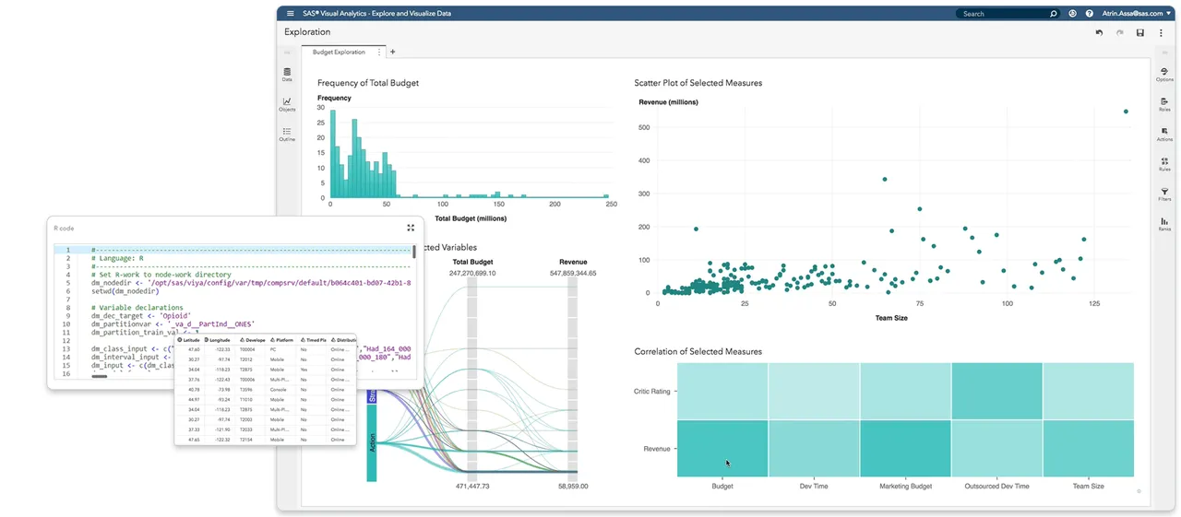Open the Roles panel icon

1164,104
